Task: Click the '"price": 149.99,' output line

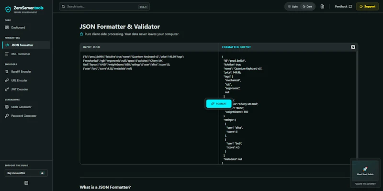Action: [x=232, y=73]
